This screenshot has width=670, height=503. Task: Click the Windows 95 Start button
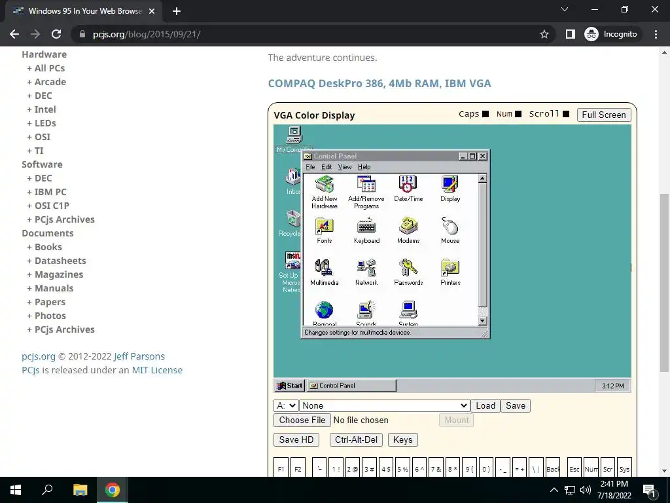290,385
